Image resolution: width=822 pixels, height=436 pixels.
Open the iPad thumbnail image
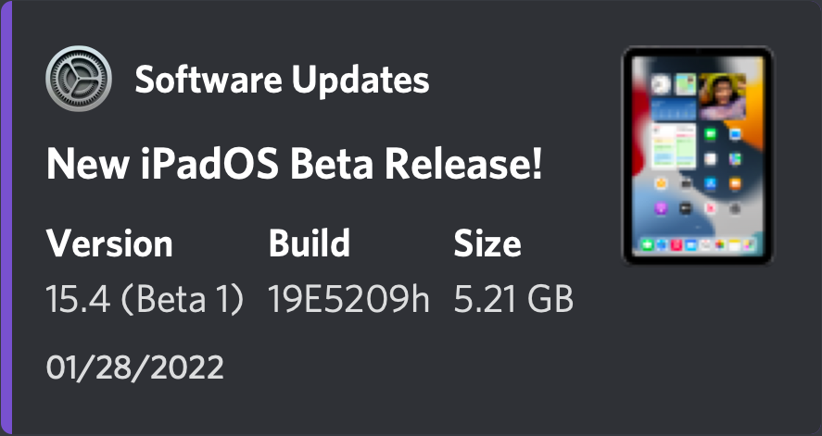click(698, 156)
